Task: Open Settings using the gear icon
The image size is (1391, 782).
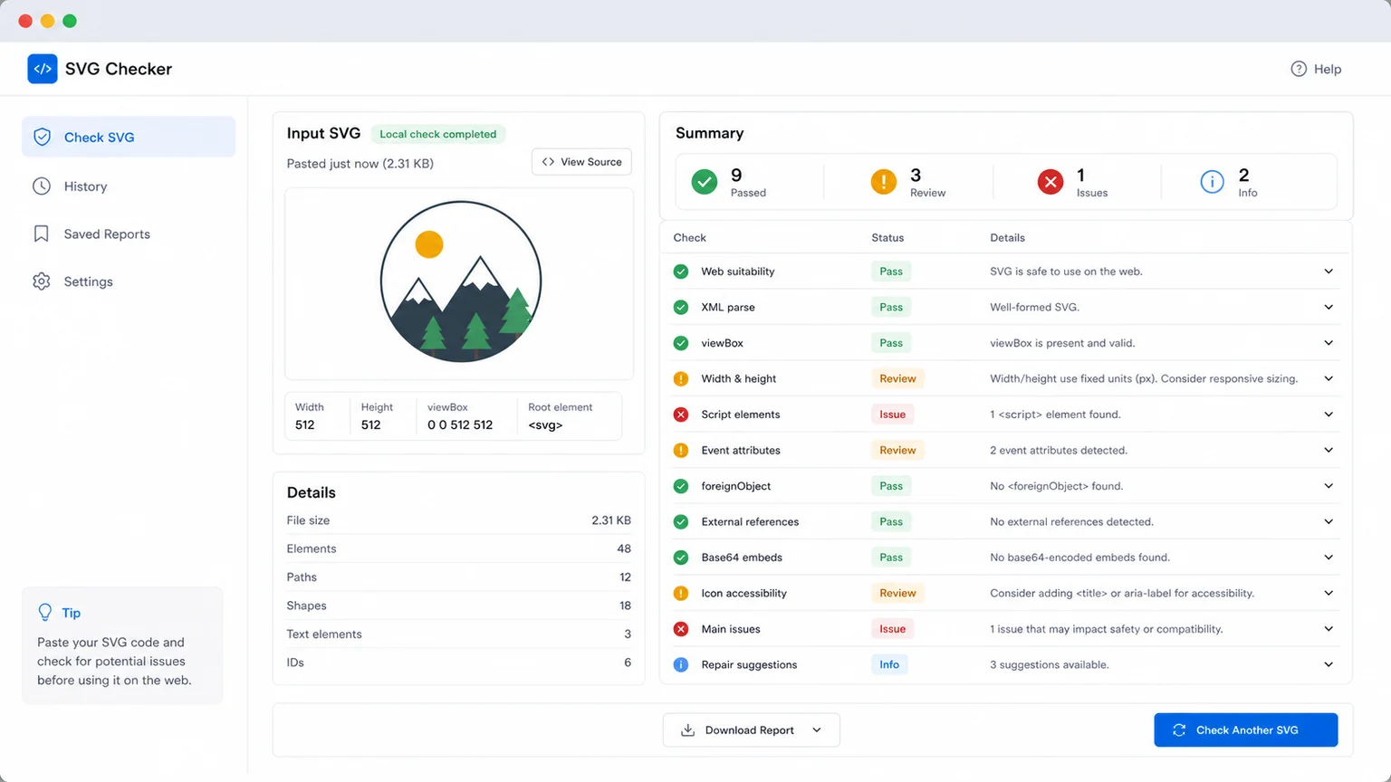Action: click(42, 281)
